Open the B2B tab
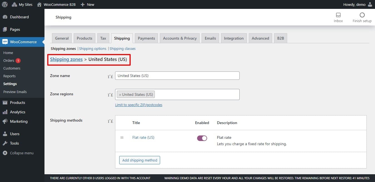 [x=281, y=38]
